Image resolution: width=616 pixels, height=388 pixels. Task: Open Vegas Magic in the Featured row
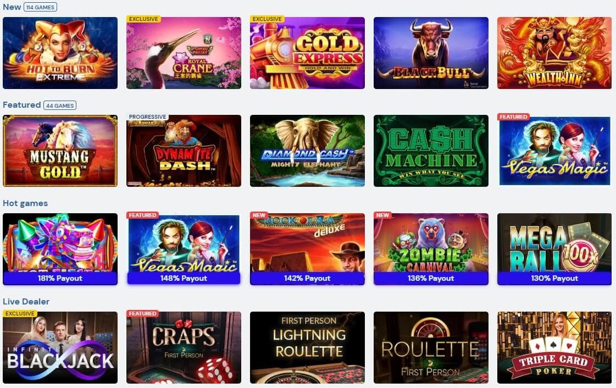554,151
